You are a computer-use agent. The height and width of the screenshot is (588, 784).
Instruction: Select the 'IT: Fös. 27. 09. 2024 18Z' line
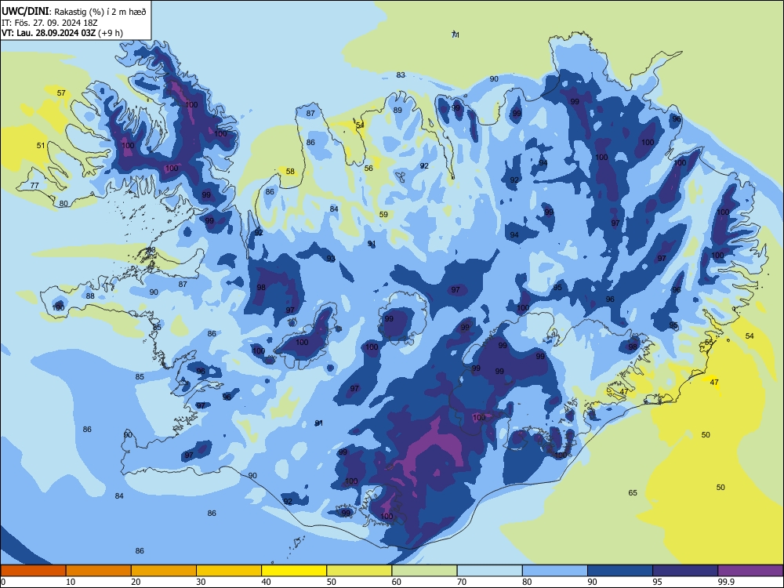pos(49,23)
